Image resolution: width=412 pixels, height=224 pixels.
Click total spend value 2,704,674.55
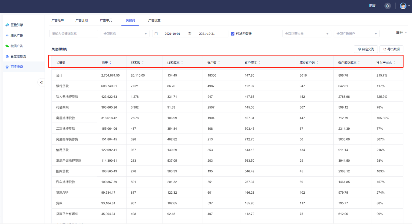point(110,75)
